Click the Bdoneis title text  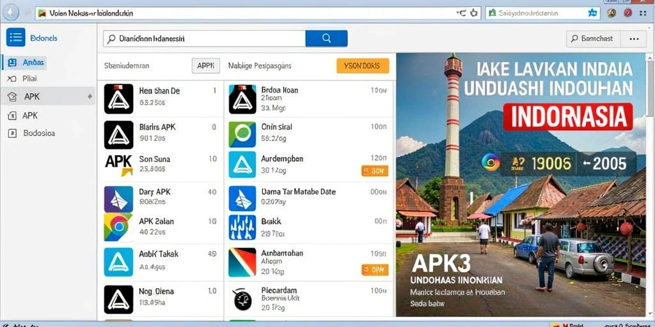tap(44, 38)
